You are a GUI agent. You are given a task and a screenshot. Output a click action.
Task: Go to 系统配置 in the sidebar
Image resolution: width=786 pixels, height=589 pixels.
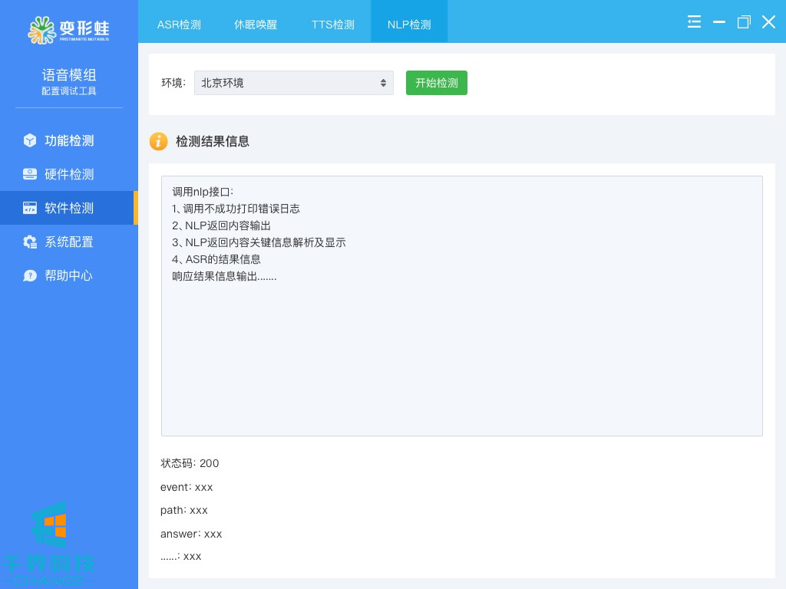[x=69, y=242]
